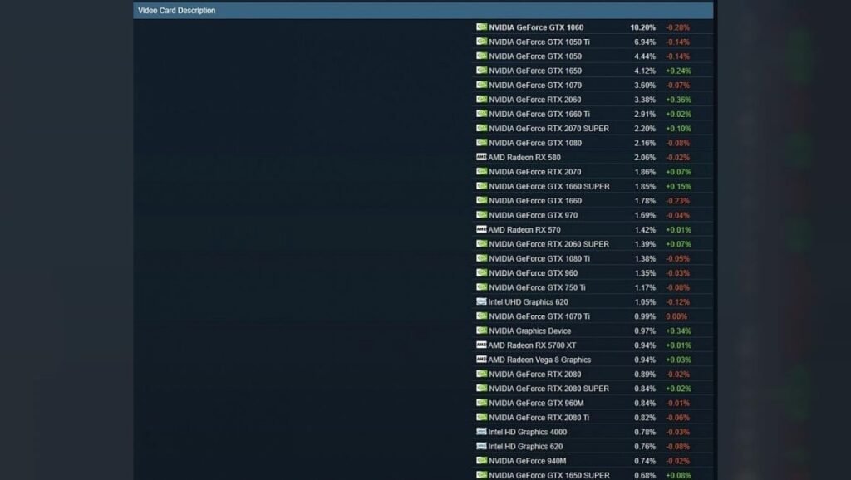This screenshot has width=851, height=480.
Task: Click the AMD icon beside Radeon RX 580
Action: pyautogui.click(x=481, y=157)
